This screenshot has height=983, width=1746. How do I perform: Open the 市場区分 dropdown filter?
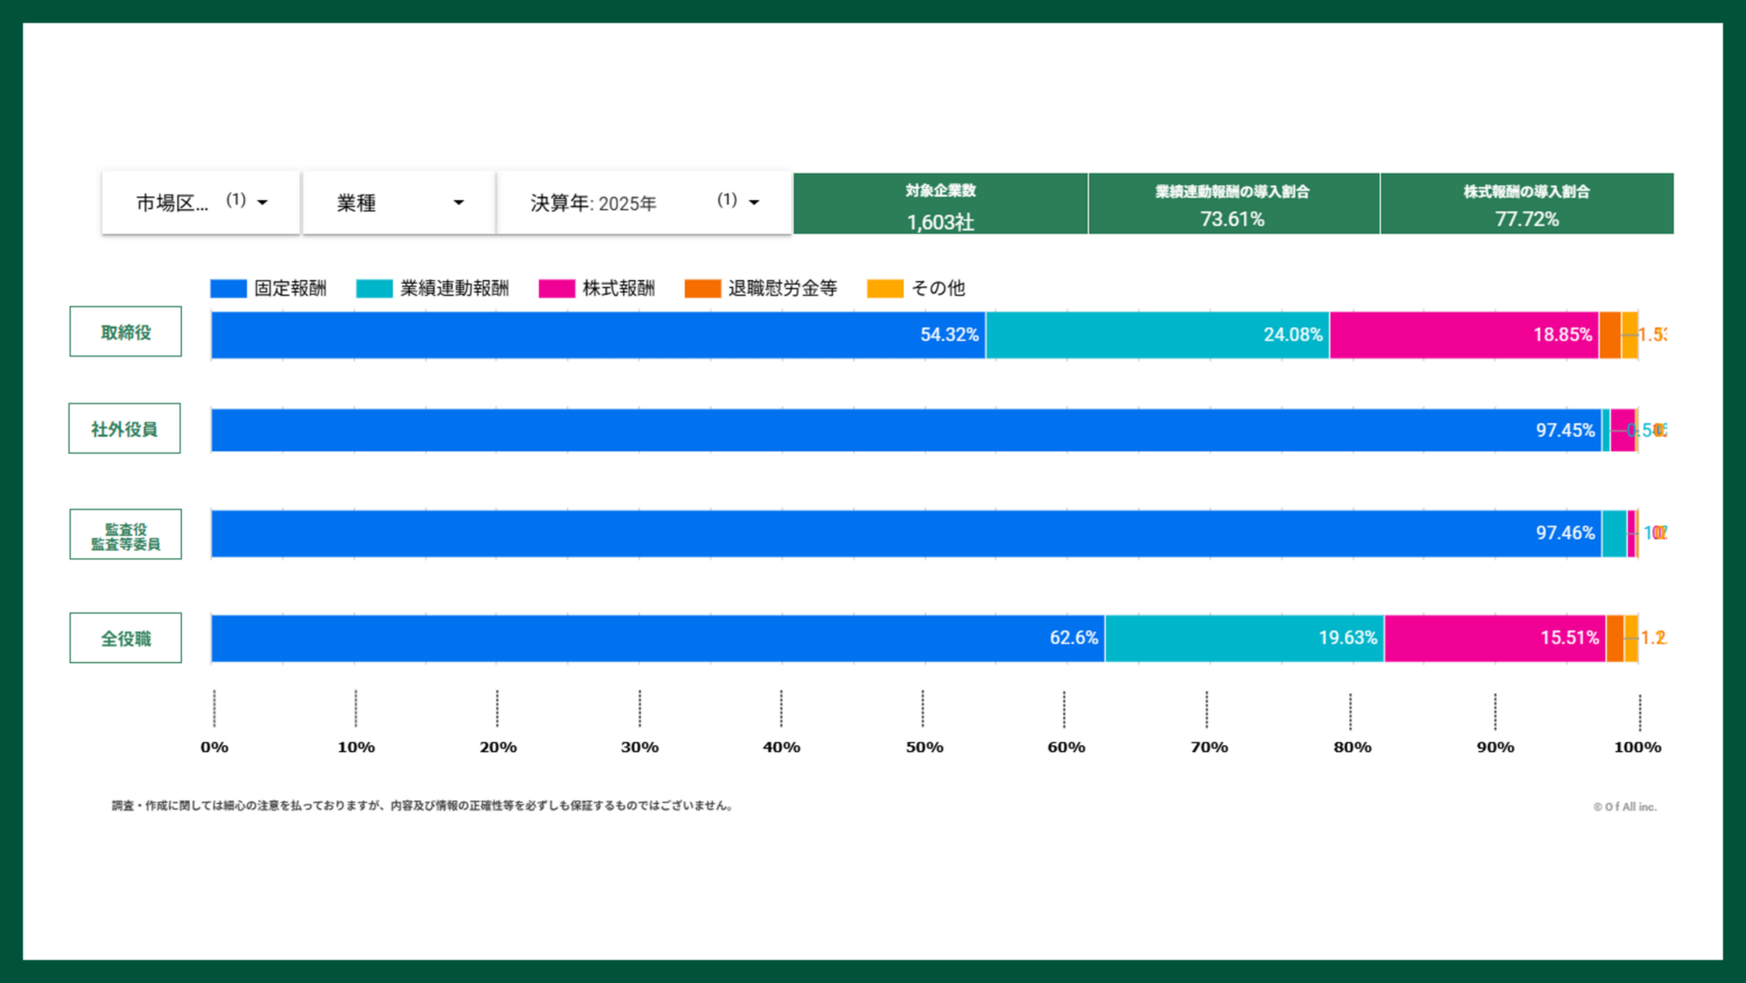(201, 203)
